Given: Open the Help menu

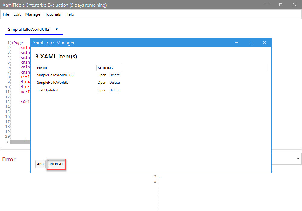Looking at the screenshot, I should coord(70,14).
